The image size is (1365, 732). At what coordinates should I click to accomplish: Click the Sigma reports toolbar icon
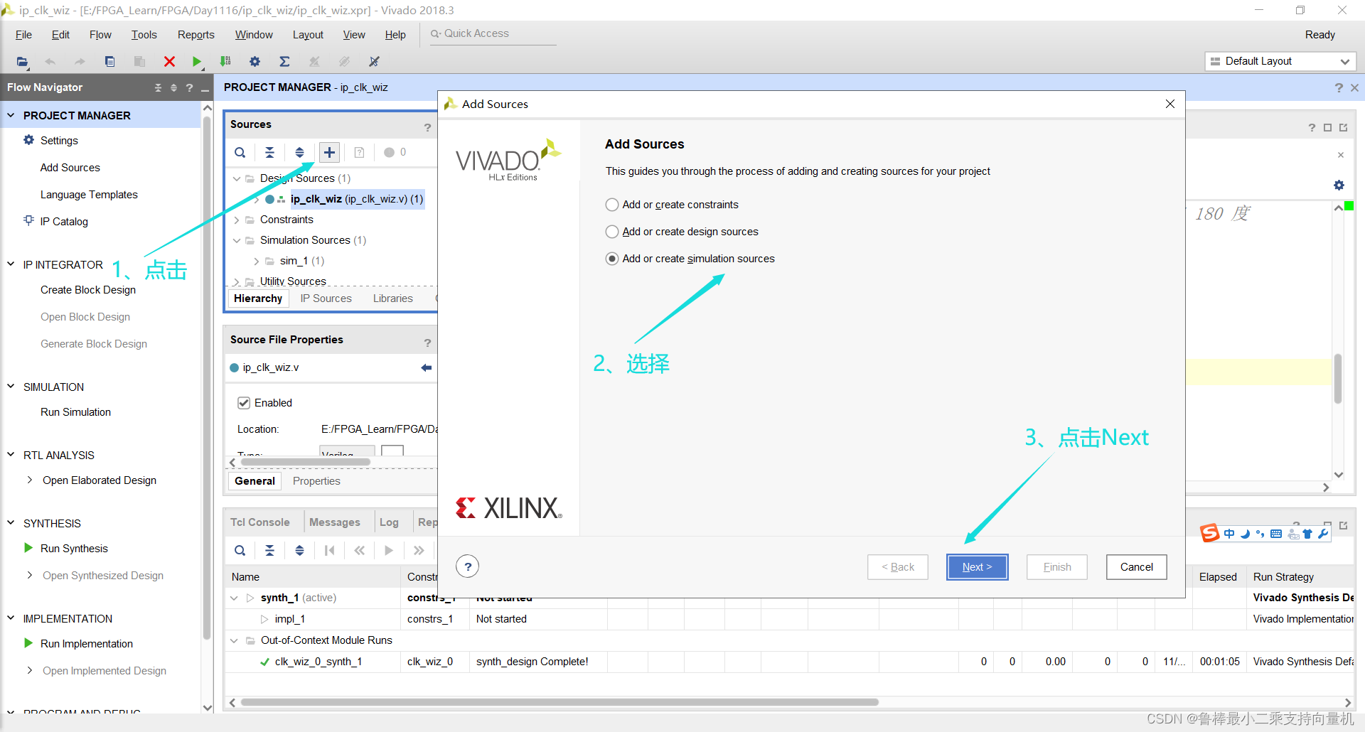284,62
